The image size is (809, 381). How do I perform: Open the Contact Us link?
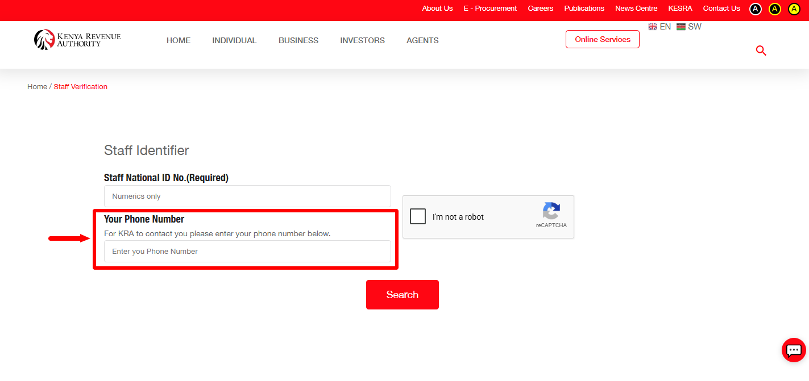click(721, 9)
